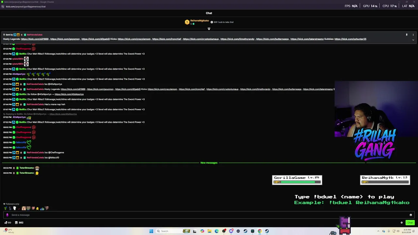Open pinned link kick.com/timothyrandy
This screenshot has height=235, width=418.
tap(237, 39)
